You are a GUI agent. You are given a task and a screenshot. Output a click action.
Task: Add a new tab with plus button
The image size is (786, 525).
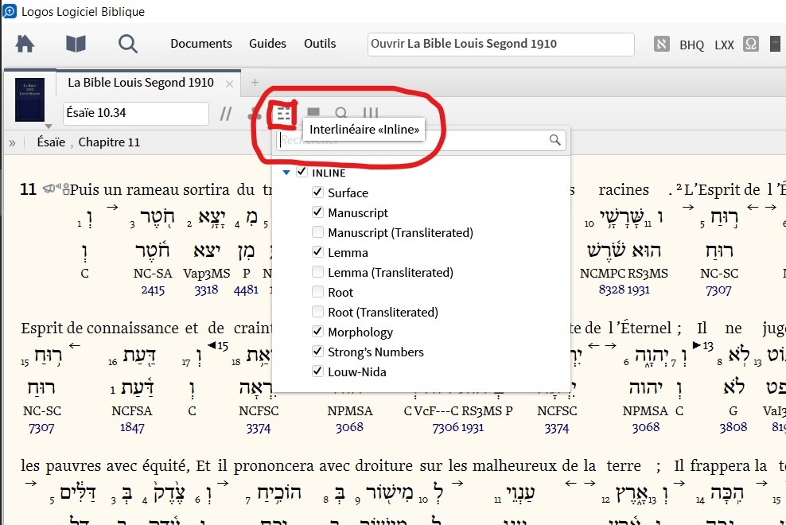tap(255, 82)
